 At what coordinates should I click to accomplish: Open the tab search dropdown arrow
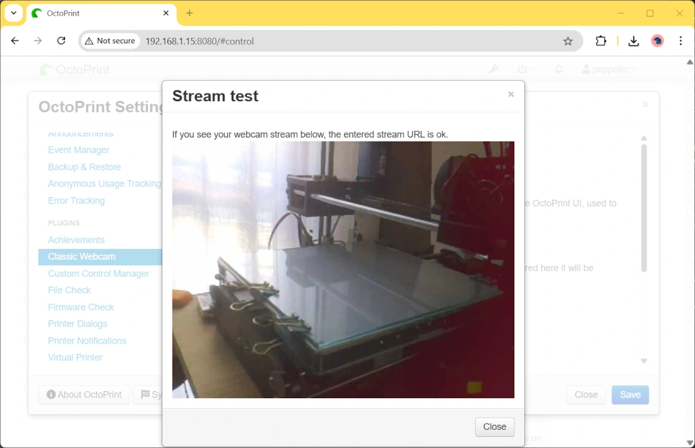point(14,13)
